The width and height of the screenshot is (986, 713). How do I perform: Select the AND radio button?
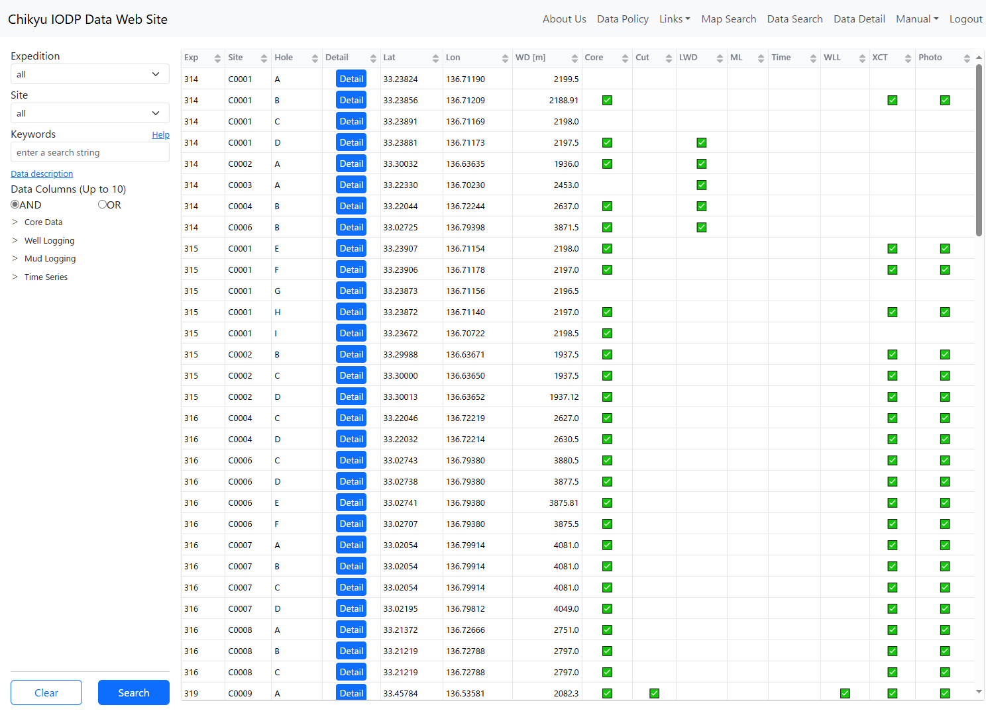tap(15, 205)
